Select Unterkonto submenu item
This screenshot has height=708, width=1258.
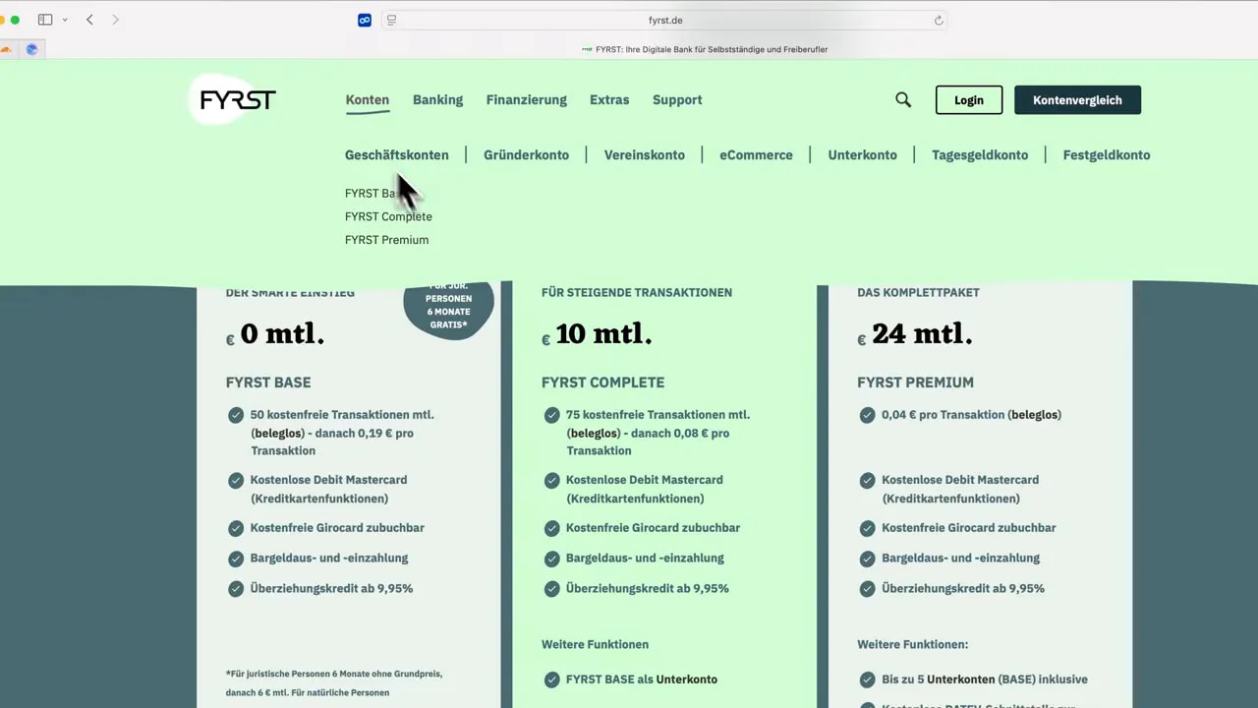point(862,154)
